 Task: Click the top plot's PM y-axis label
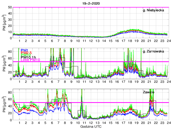coord(4,23)
